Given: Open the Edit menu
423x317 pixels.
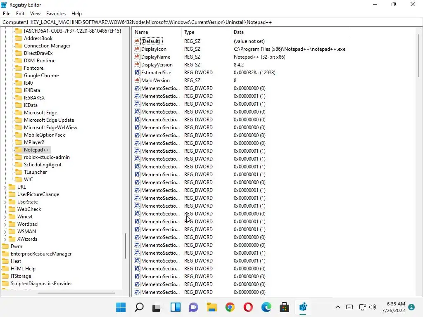Looking at the screenshot, I should 20,14.
